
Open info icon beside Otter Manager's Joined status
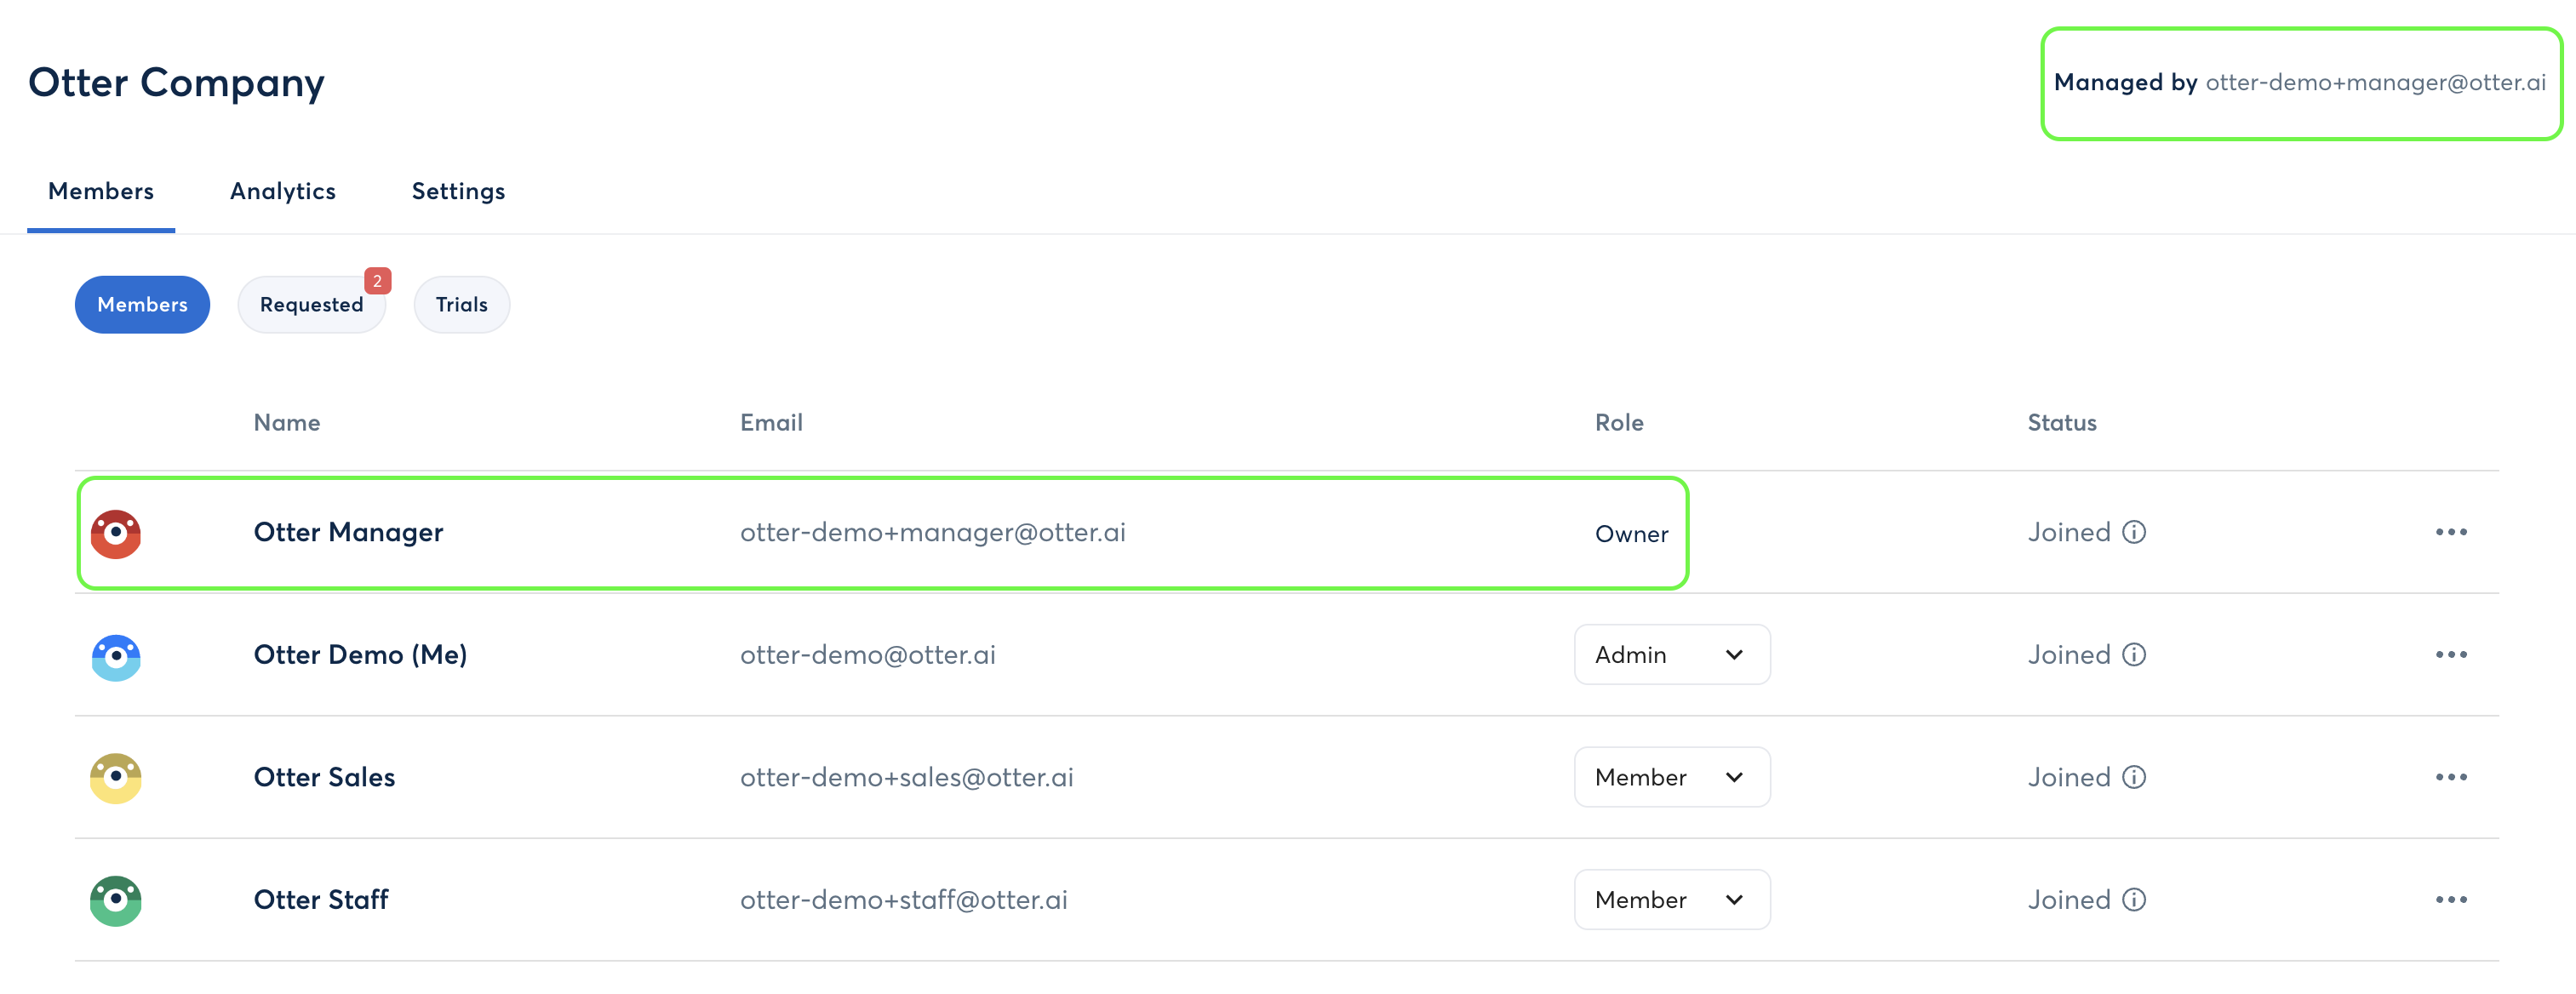[x=2134, y=532]
